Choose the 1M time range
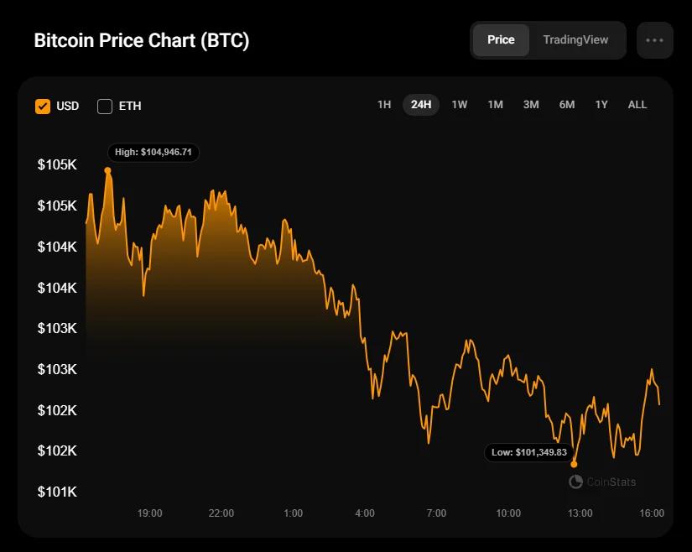This screenshot has height=552, width=692. [495, 105]
